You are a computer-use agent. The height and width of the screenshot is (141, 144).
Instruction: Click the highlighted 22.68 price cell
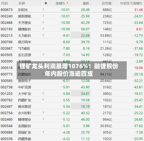pos(81,35)
